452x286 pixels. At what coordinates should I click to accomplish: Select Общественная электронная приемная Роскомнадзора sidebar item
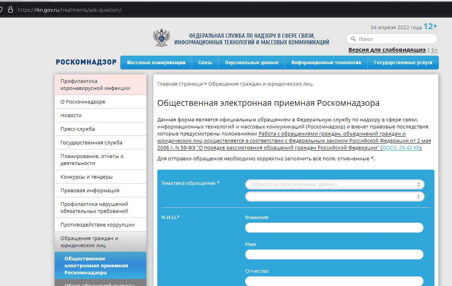(x=100, y=266)
